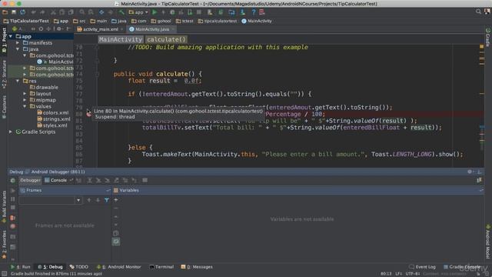Image resolution: width=492 pixels, height=277 pixels.
Task: Collapse the java folder node
Action: 18,49
